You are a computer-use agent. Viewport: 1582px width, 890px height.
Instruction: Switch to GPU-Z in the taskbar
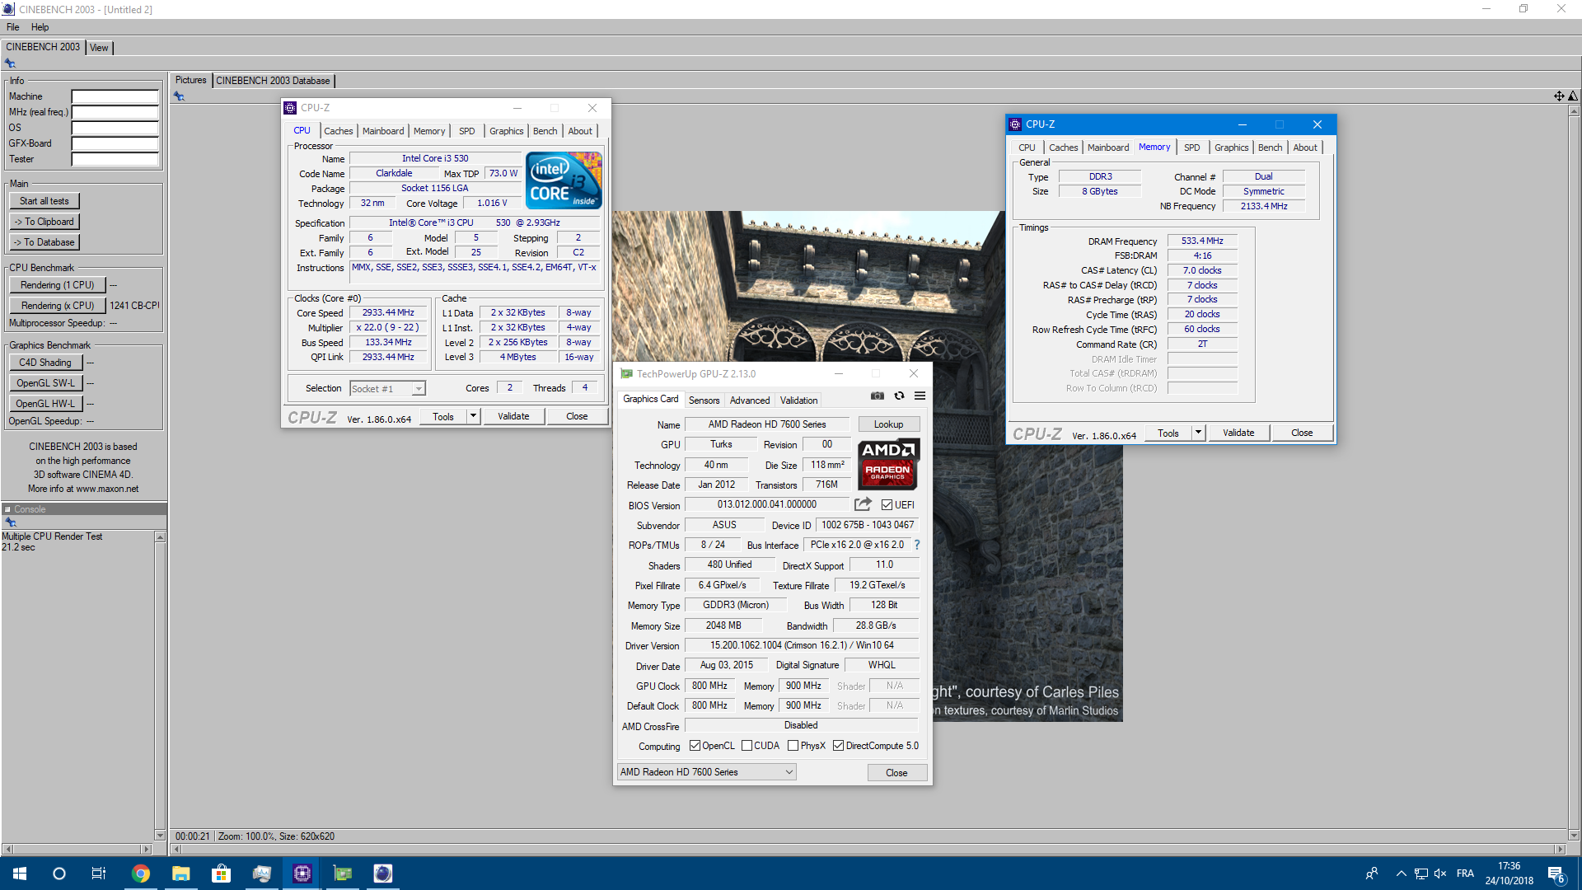(343, 874)
